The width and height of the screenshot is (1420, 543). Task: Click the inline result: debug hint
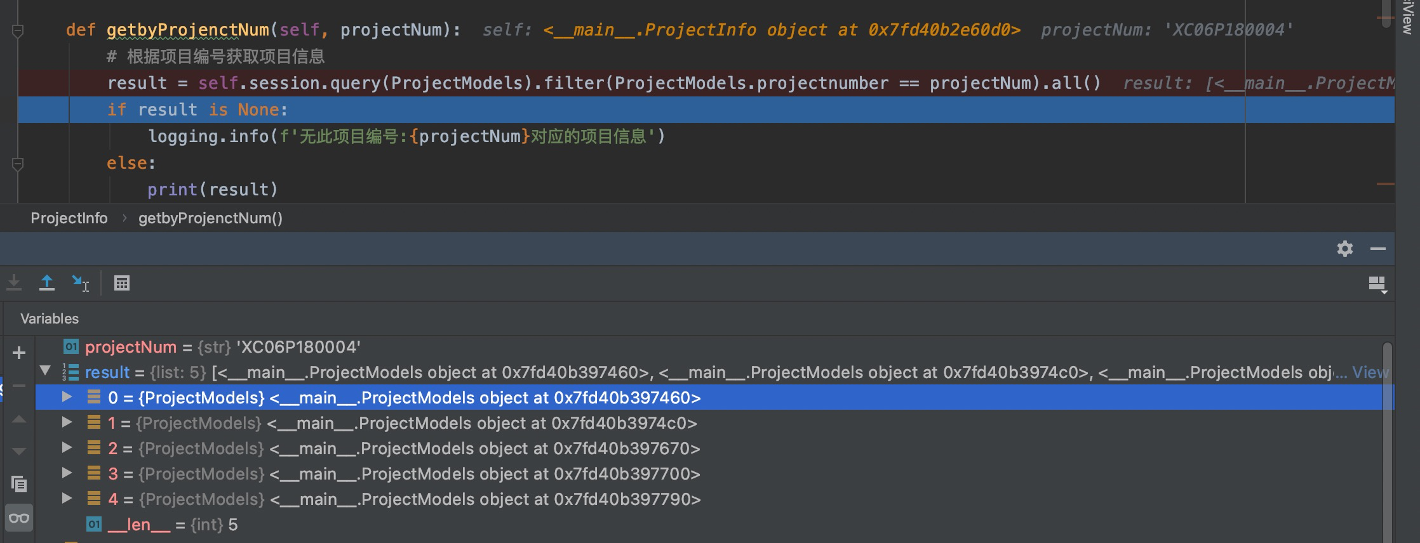1258,83
